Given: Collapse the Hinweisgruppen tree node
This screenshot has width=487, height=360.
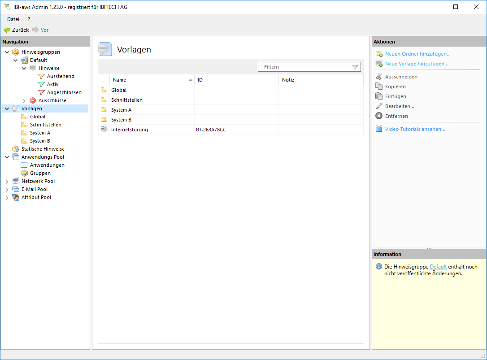Looking at the screenshot, I should tap(7, 52).
